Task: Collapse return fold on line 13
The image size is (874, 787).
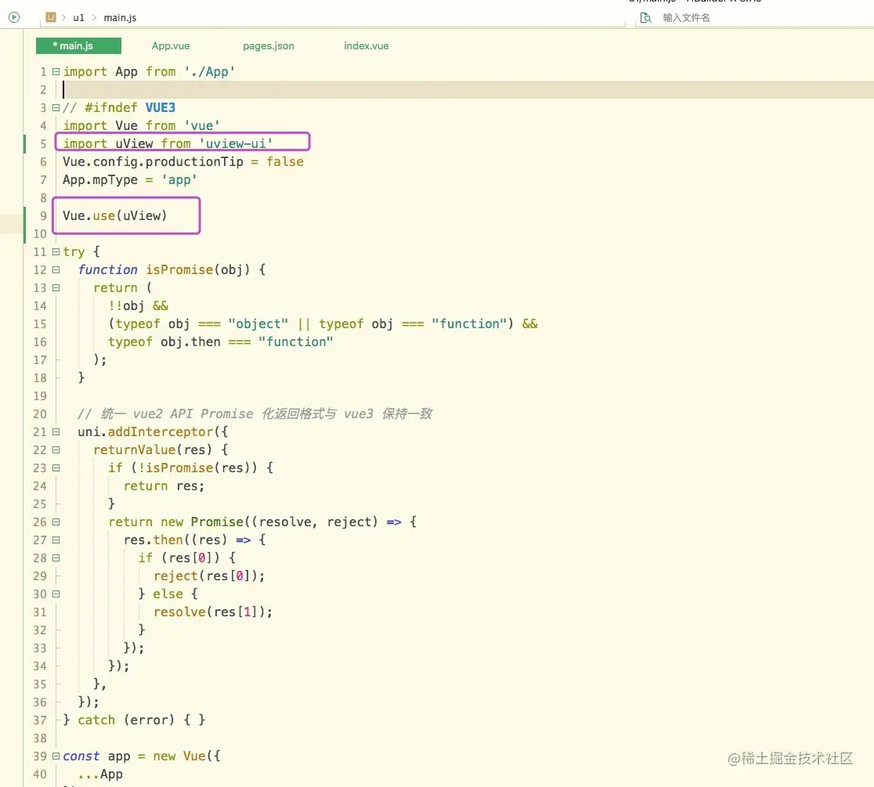Action: (56, 288)
